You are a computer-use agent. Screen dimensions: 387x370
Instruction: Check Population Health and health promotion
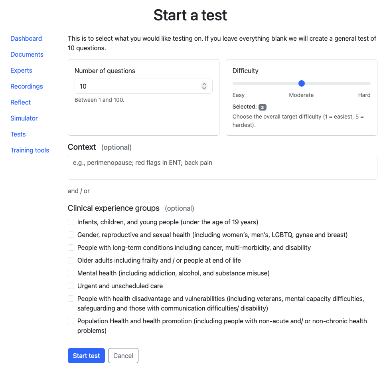[x=71, y=321]
